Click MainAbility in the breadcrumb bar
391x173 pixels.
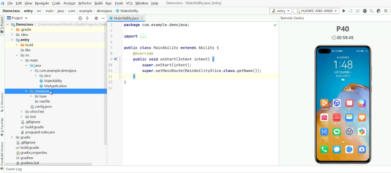pos(127,11)
